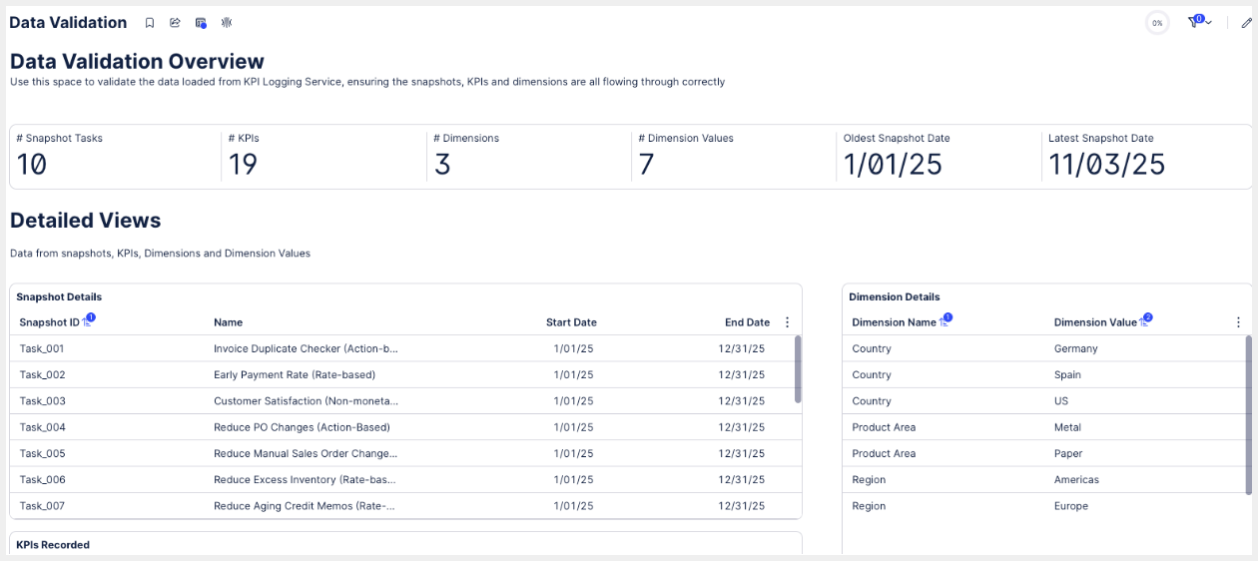Viewport: 1258px width, 561px height.
Task: Open the data model icon with blue dot
Action: tap(201, 22)
